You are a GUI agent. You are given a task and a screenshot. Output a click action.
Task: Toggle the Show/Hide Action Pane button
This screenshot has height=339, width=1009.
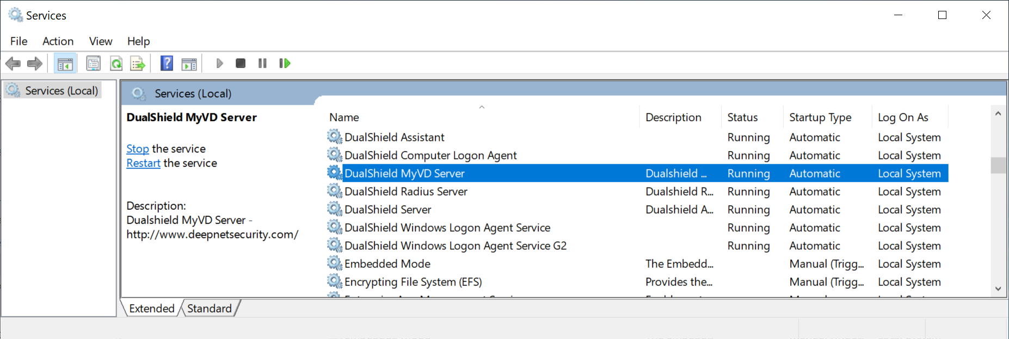point(189,64)
